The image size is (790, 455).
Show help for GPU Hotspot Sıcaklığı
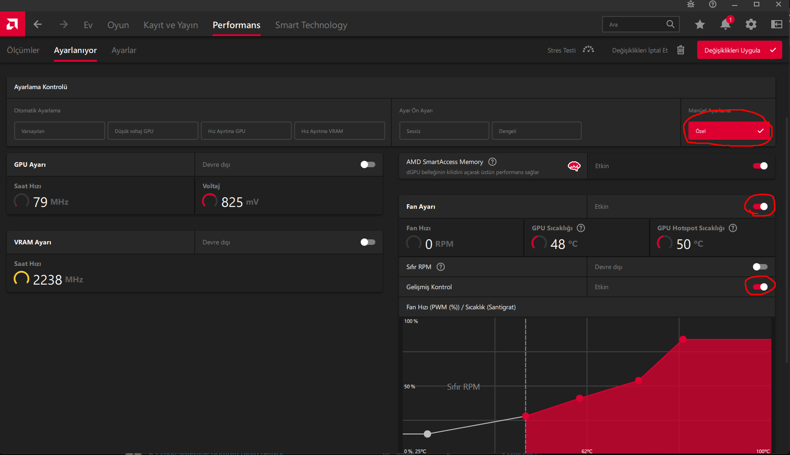(733, 228)
